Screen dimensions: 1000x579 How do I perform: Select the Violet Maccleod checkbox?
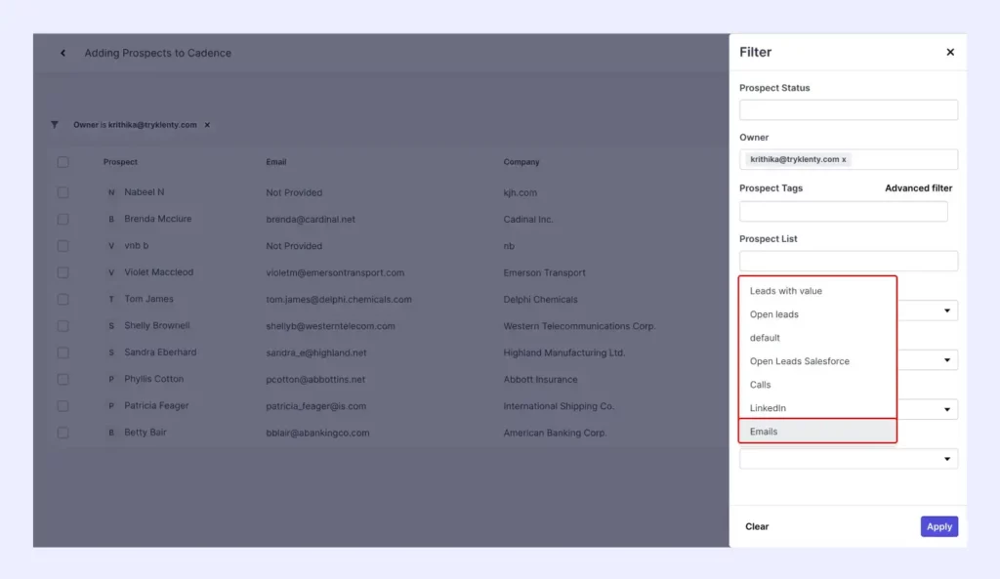[x=62, y=273]
